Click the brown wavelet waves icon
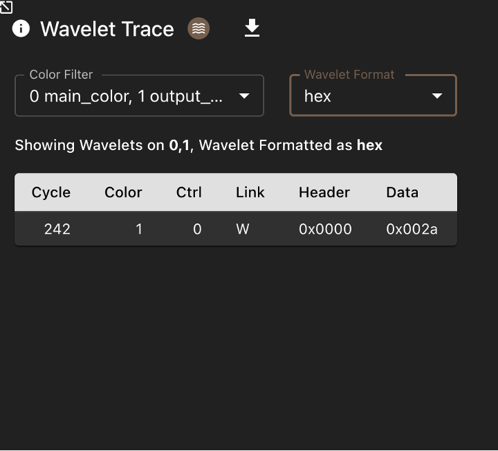 [199, 28]
